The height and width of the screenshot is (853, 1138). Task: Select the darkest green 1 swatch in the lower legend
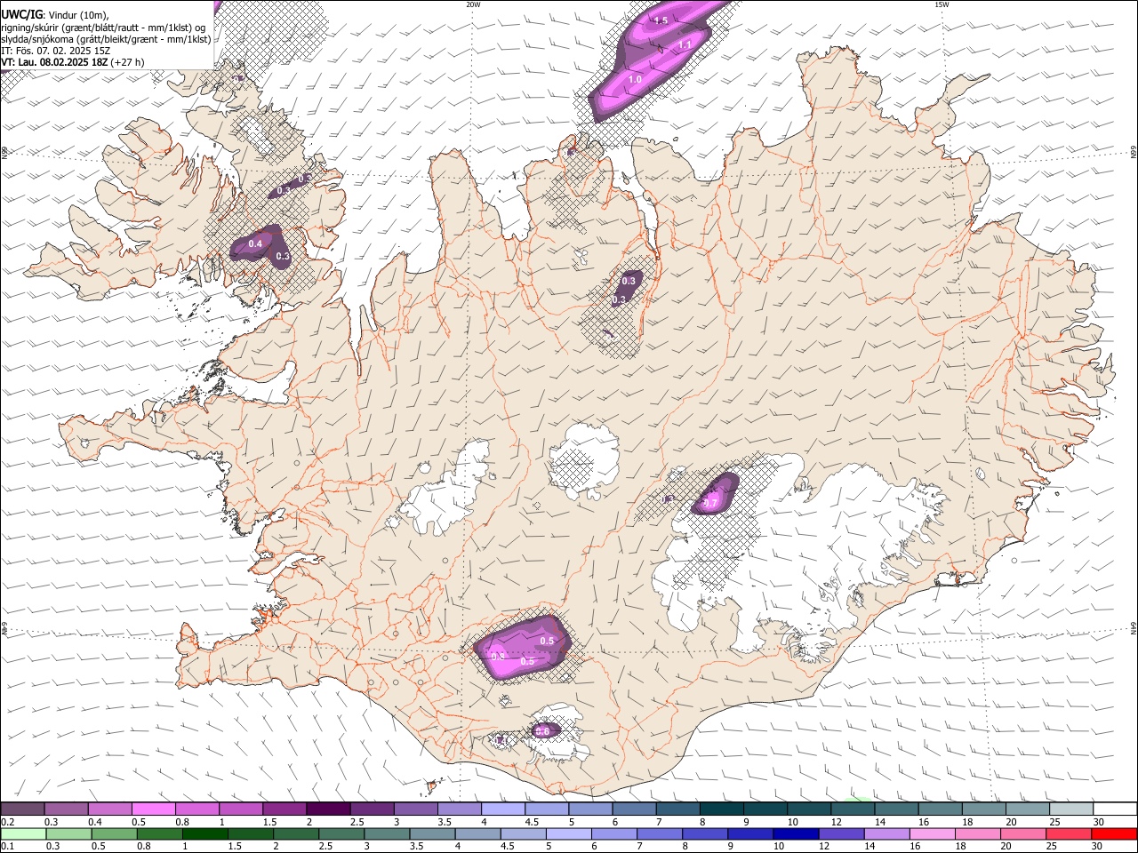click(x=204, y=833)
